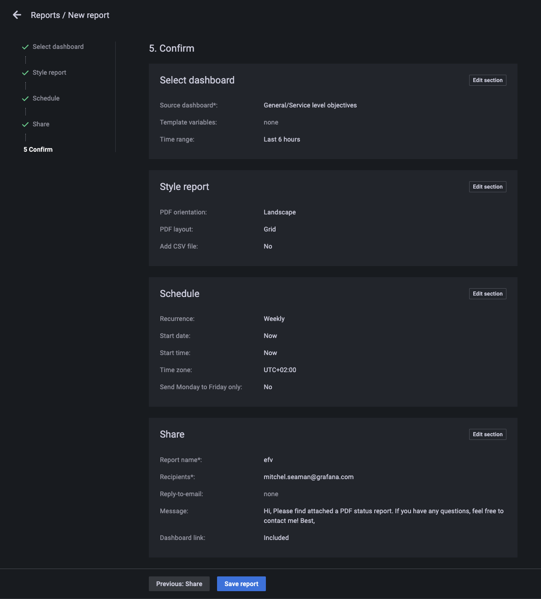The image size is (541, 599).
Task: Select the Select dashboard step in the sidebar
Action: 58,47
